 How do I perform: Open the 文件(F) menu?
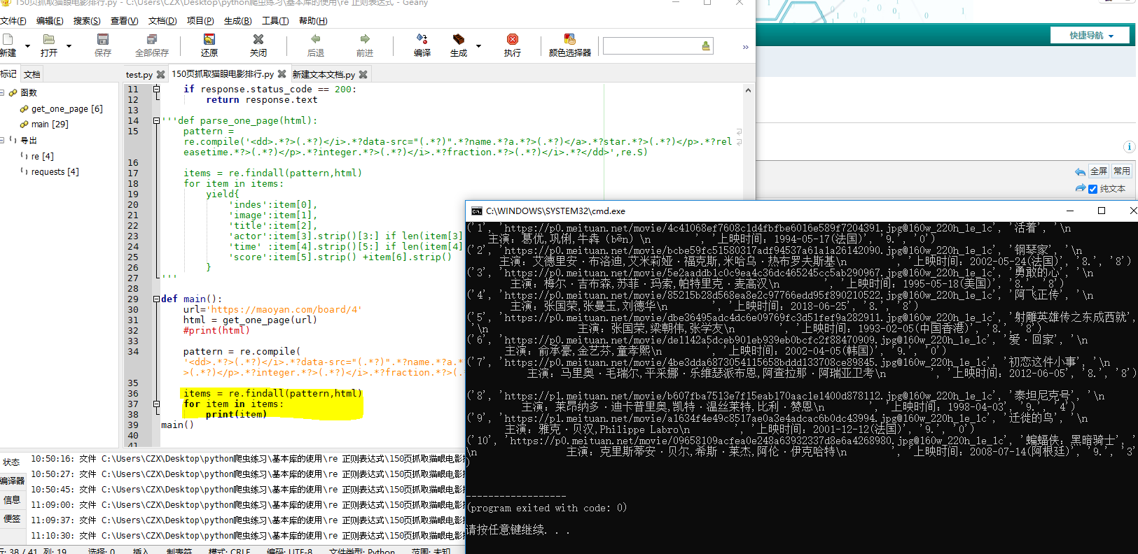(13, 21)
